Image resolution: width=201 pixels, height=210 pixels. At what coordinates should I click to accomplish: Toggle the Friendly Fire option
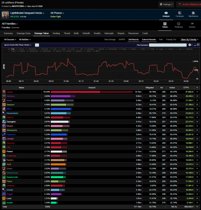pos(171,39)
